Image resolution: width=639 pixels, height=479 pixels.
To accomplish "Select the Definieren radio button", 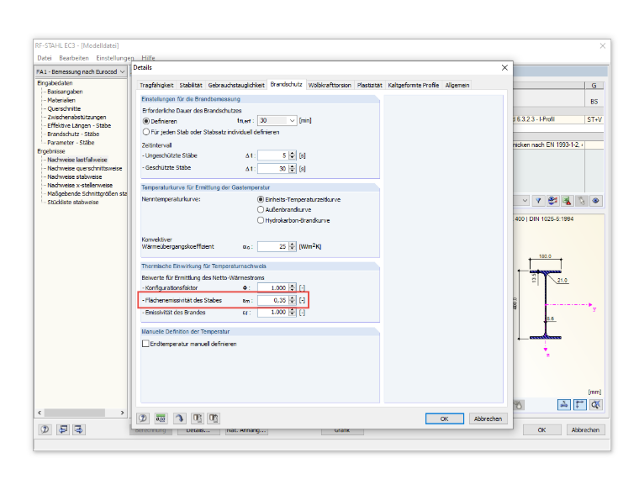I will pos(146,121).
